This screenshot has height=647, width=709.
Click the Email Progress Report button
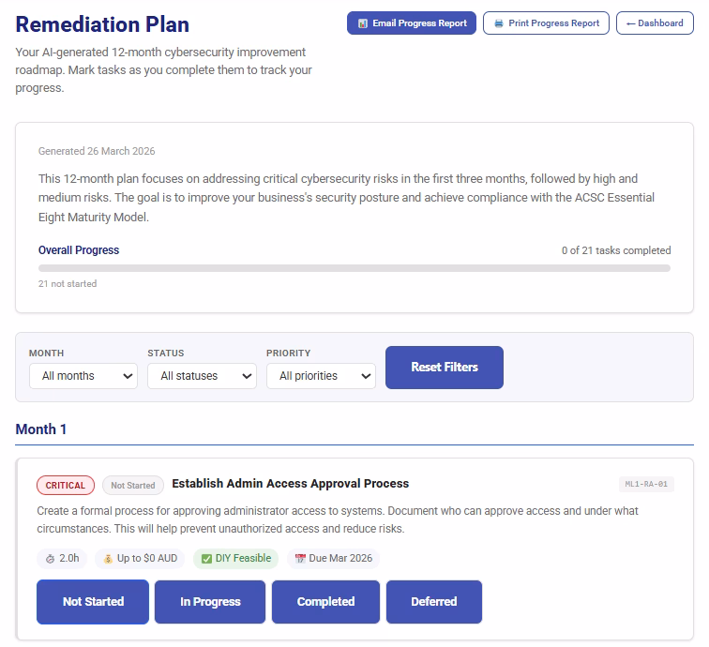412,23
